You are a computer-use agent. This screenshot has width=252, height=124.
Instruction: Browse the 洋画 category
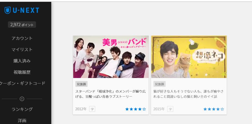[x=22, y=120]
